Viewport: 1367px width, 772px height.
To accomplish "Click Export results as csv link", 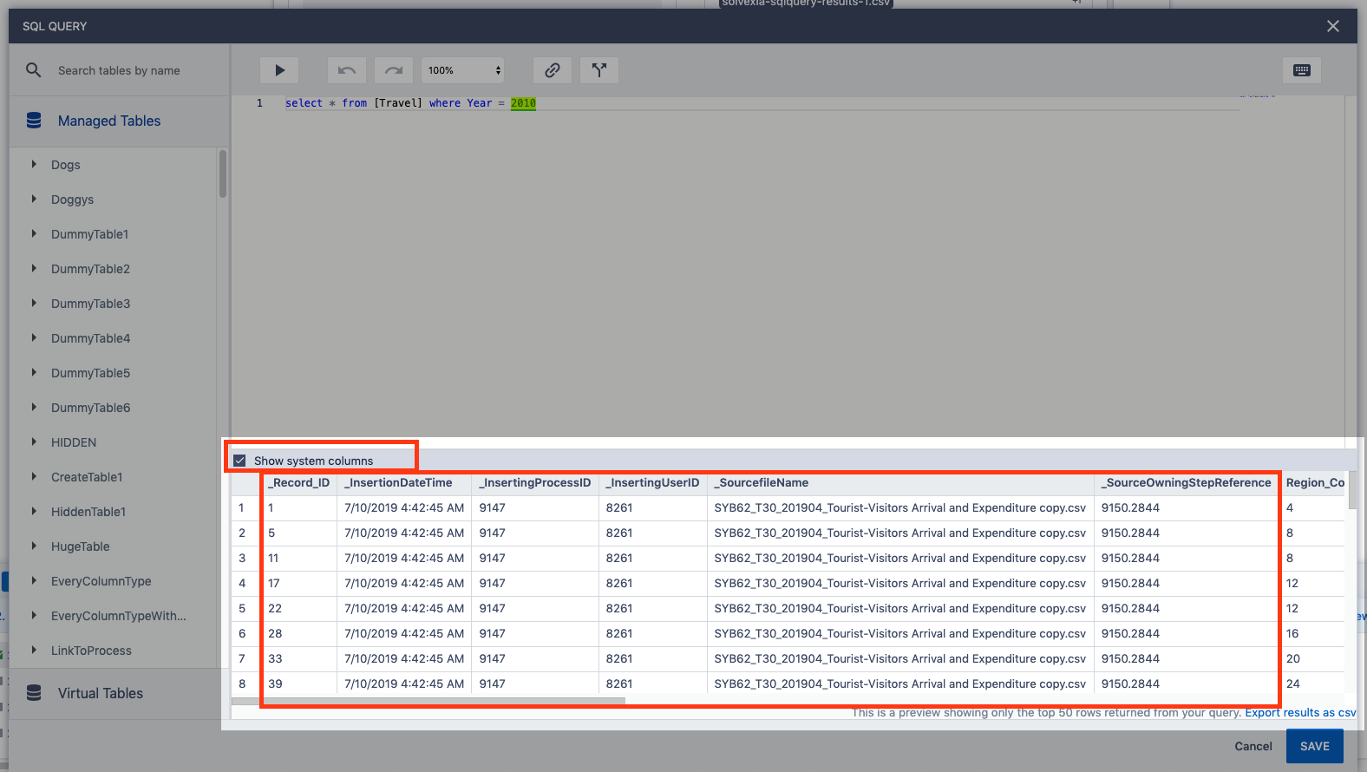I will 1299,713.
